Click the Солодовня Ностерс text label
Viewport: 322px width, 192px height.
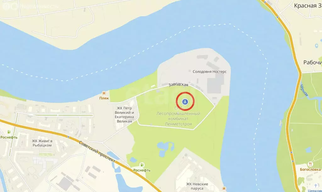209,72
